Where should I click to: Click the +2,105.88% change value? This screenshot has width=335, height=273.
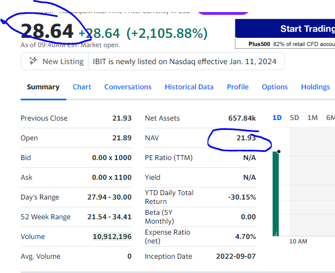pyautogui.click(x=167, y=33)
